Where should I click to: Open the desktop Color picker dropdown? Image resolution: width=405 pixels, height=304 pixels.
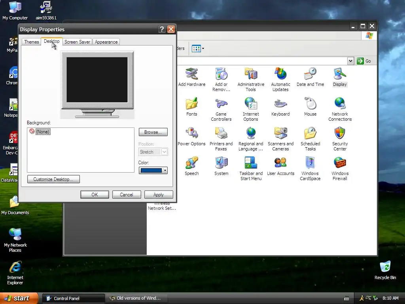(153, 170)
